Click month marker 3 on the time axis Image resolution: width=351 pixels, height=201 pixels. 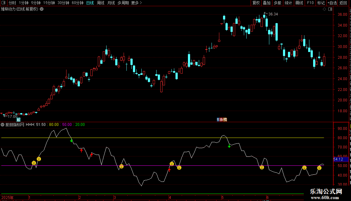tap(115, 197)
